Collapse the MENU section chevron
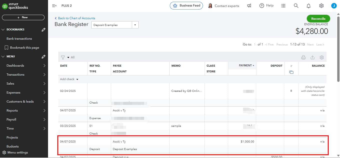Viewport: 340px width, 158px height. pyautogui.click(x=3, y=56)
